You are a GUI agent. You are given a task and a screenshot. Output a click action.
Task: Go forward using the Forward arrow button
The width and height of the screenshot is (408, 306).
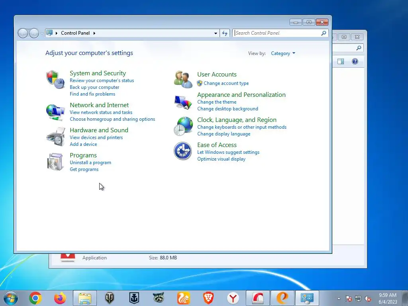pyautogui.click(x=34, y=33)
